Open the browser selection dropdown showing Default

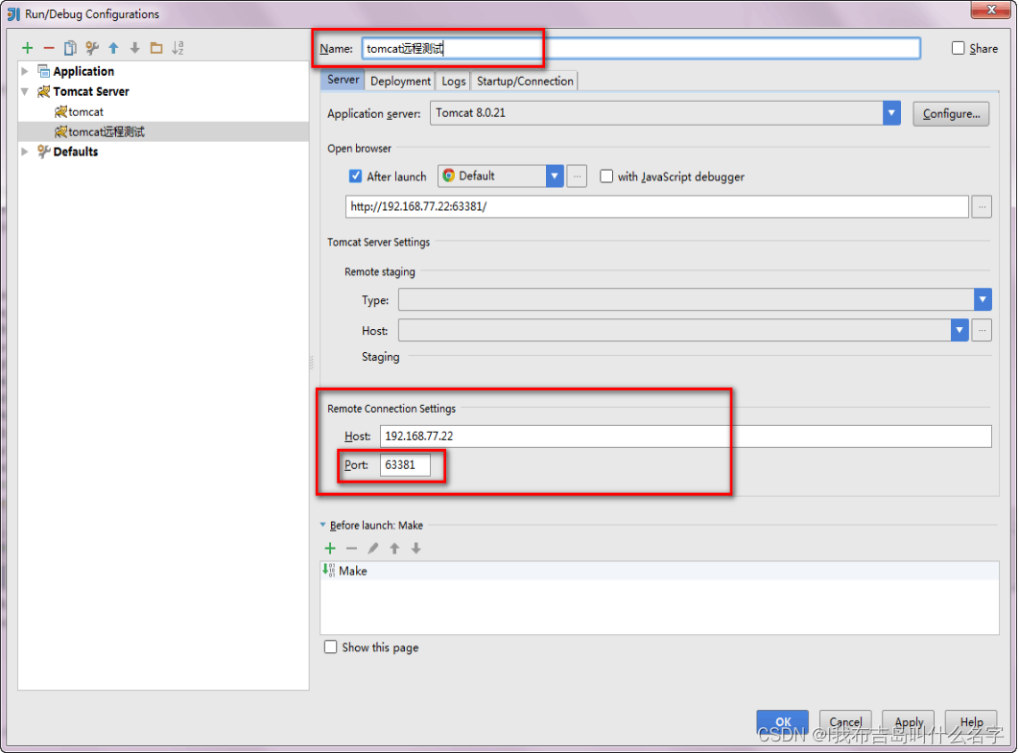pos(555,176)
